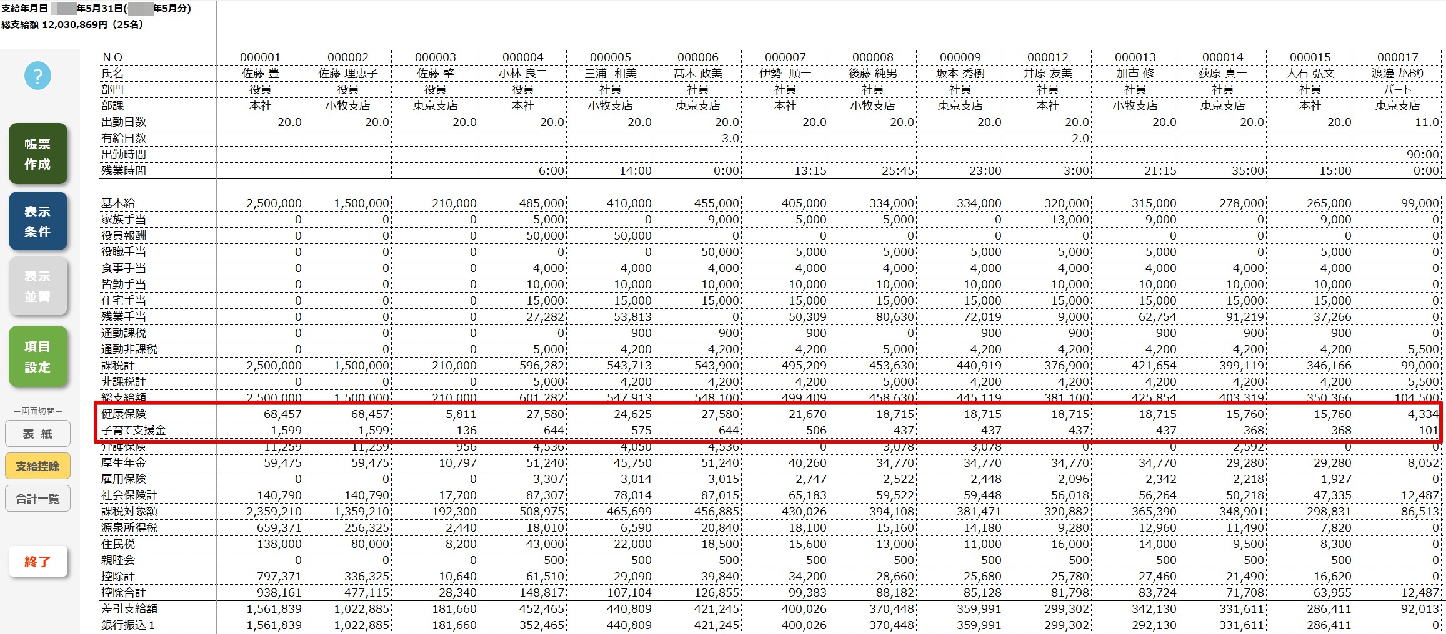Image resolution: width=1446 pixels, height=634 pixels.
Task: Click the 差引支給額 row label
Action: click(129, 608)
